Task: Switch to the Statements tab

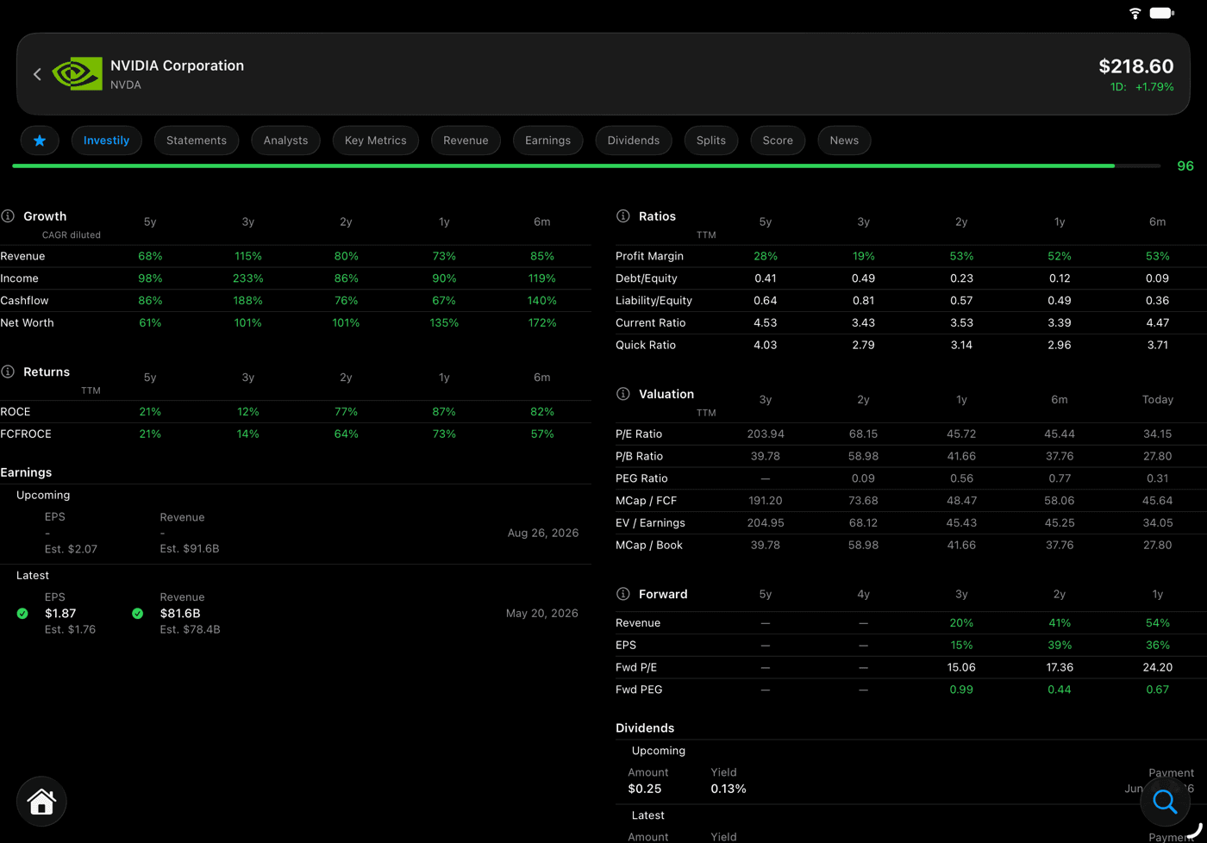Action: (x=197, y=140)
